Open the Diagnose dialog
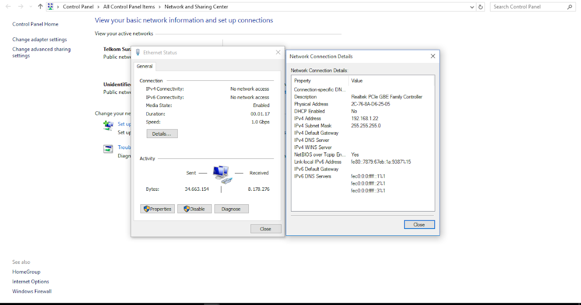Viewport: 581px width, 305px height. tap(231, 209)
